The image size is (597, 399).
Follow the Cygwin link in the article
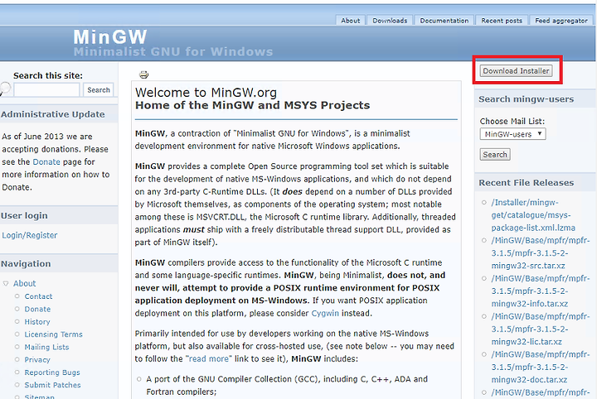coord(325,313)
